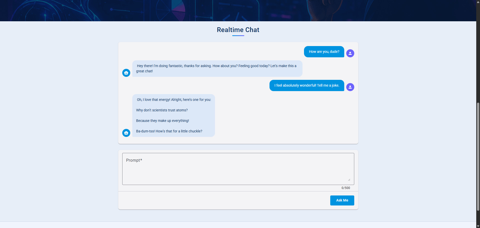Screen dimensions: 480x228
Task: Click the user avatar beside "How are you, dude?"
Action: 350,53
